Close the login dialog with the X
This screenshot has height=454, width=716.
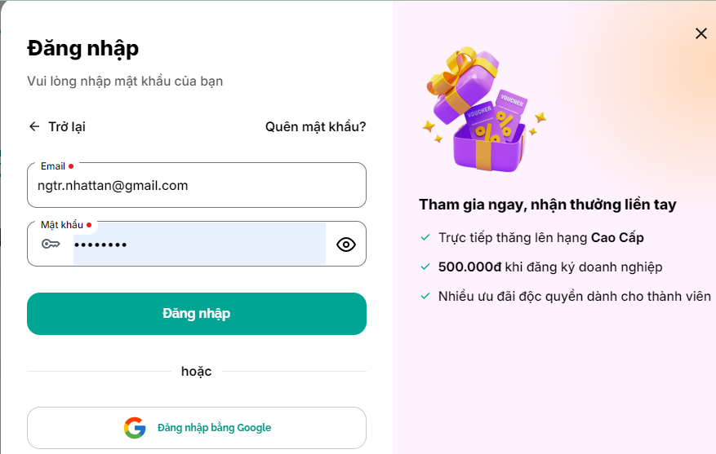701,33
